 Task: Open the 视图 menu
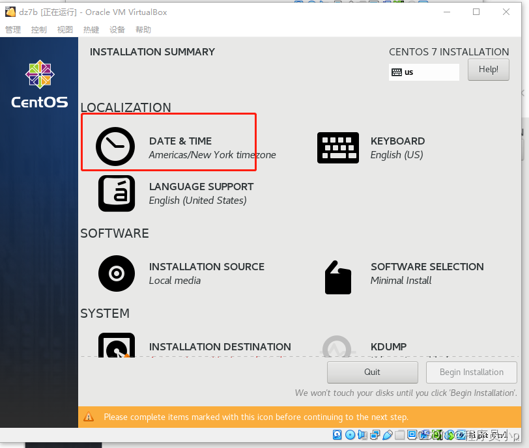(x=64, y=30)
